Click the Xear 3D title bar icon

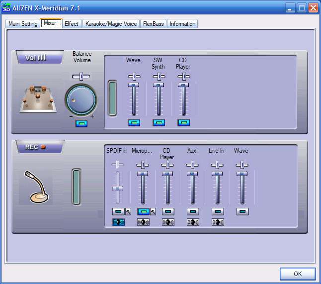point(6,7)
